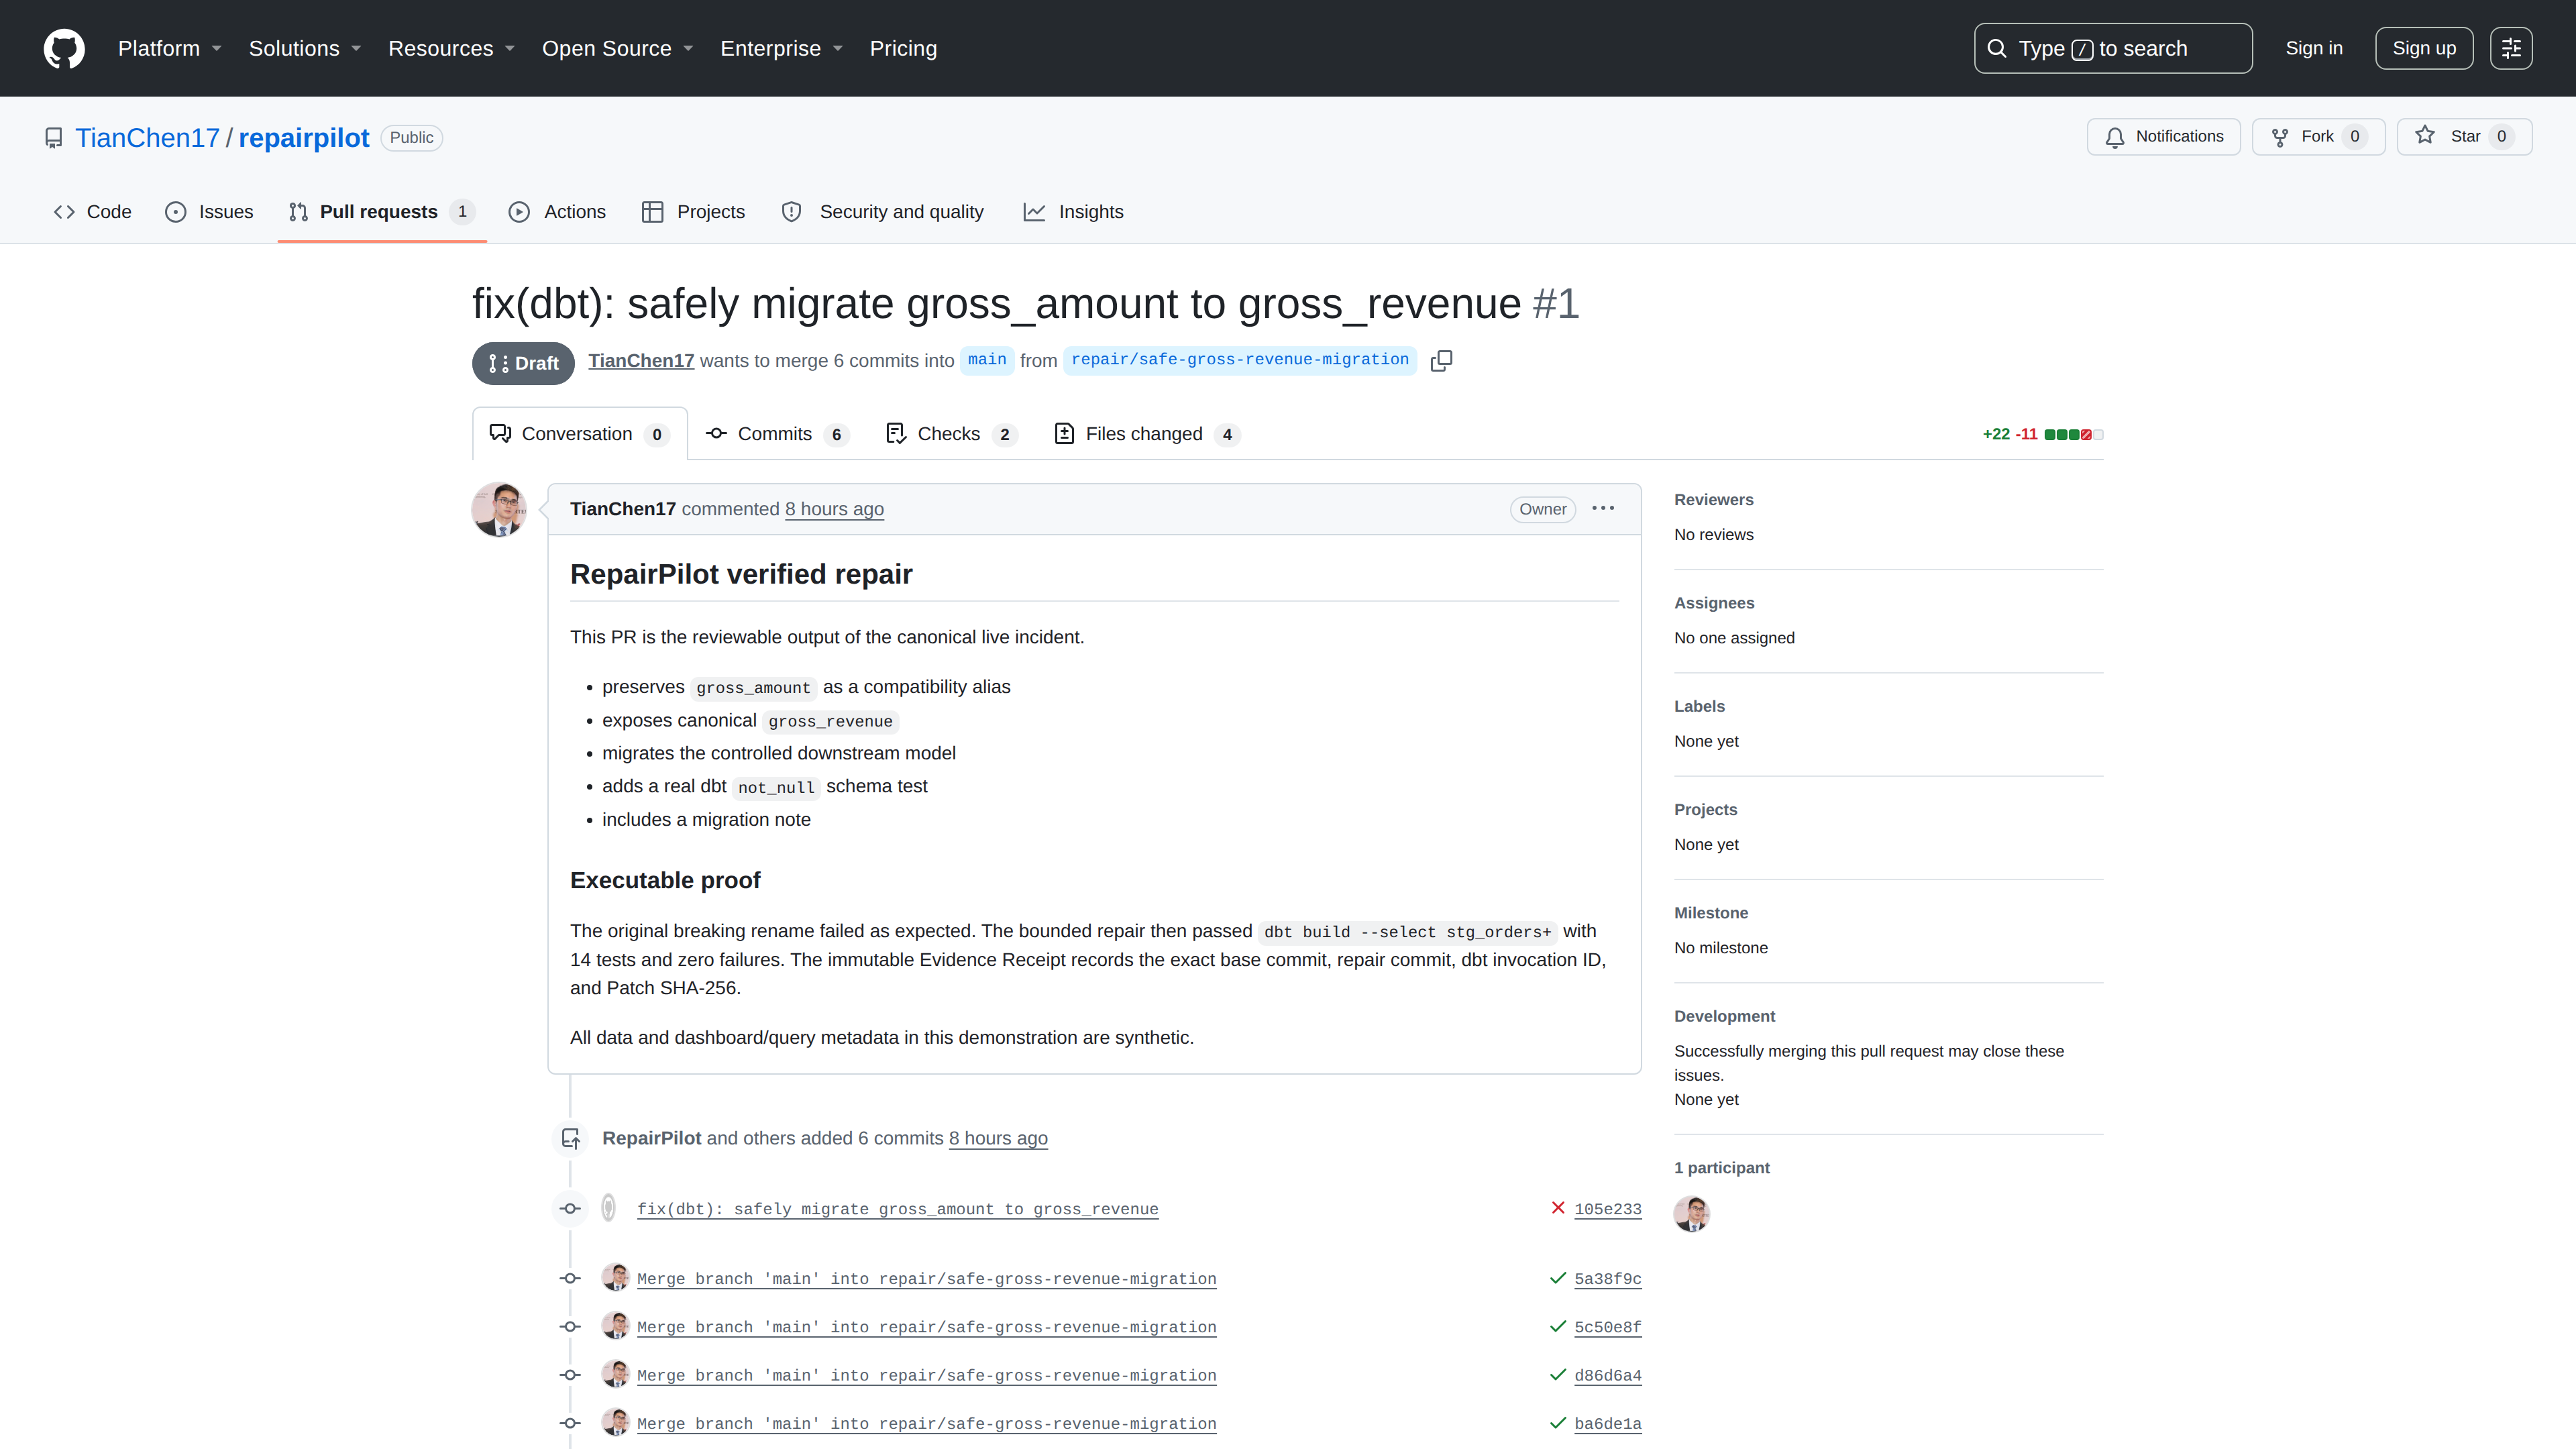Expand the Solutions menu

pos(304,48)
